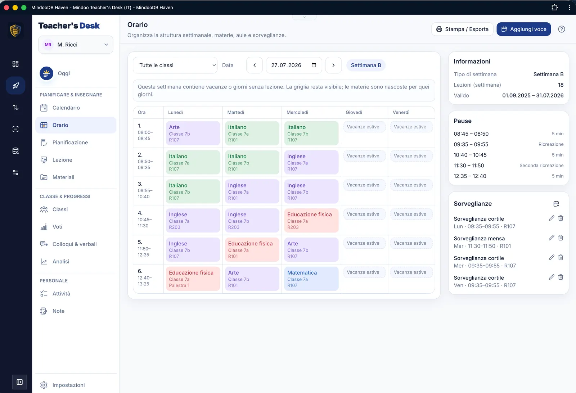
Task: Click the Stampa / Esporta button
Action: coord(462,29)
